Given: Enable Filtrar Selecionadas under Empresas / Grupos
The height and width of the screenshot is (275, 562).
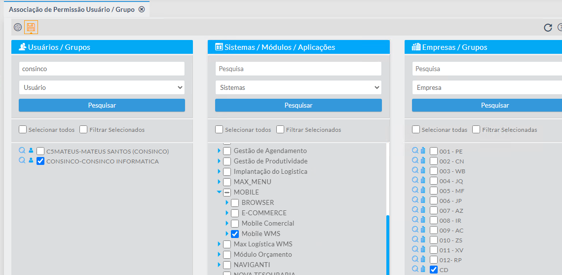Looking at the screenshot, I should point(476,129).
